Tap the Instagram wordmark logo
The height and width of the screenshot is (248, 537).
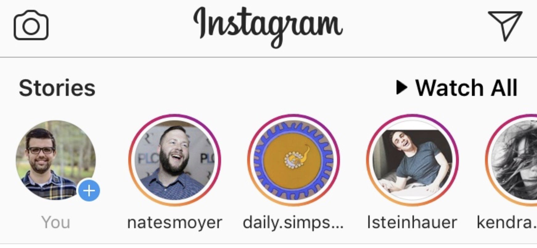pyautogui.click(x=268, y=27)
